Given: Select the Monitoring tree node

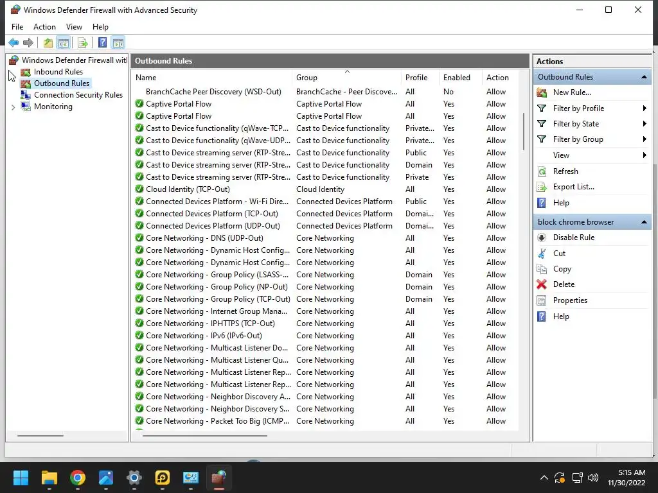Looking at the screenshot, I should click(53, 107).
